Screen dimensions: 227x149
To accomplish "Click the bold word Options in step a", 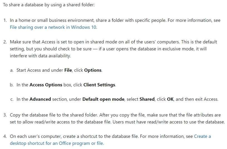I will click(x=93, y=70).
